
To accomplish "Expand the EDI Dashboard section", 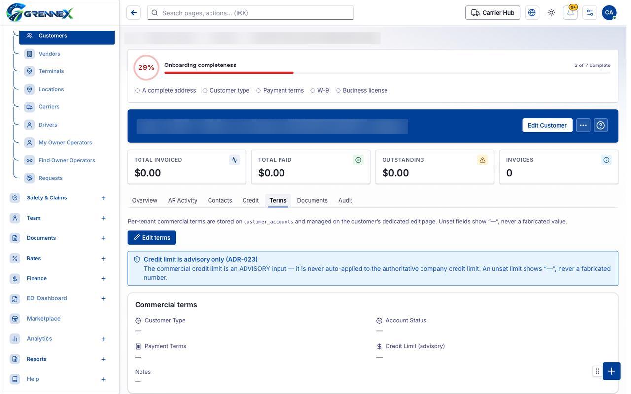I will point(104,298).
